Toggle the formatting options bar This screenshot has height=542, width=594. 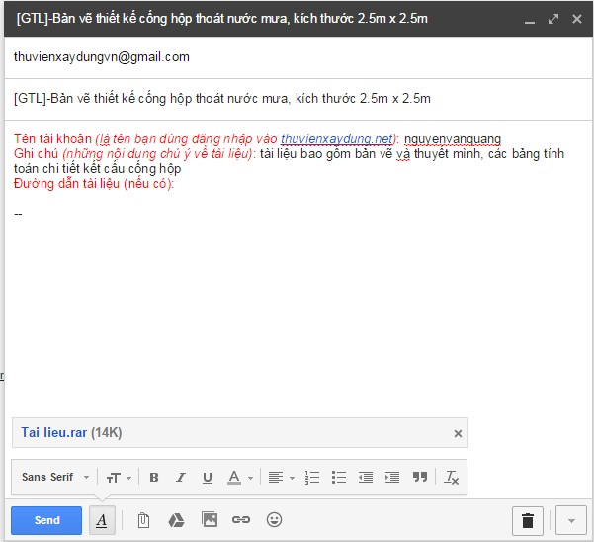102,520
